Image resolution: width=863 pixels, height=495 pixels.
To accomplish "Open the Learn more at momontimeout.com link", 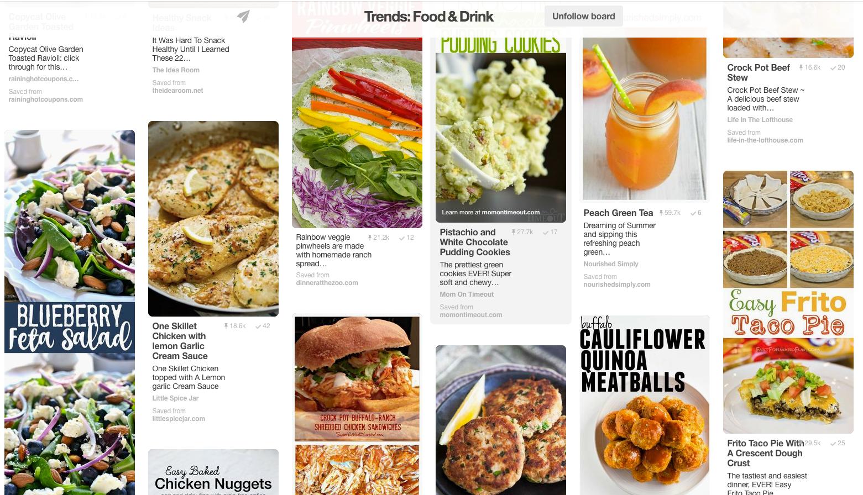I will coord(490,212).
